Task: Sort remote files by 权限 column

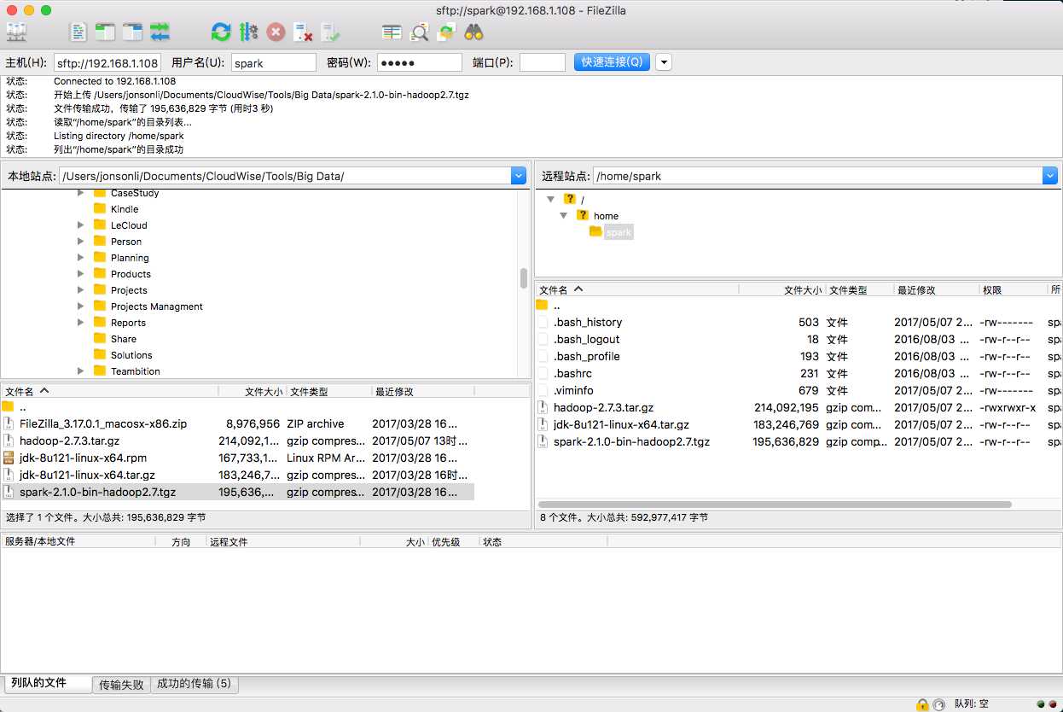Action: [x=1013, y=290]
